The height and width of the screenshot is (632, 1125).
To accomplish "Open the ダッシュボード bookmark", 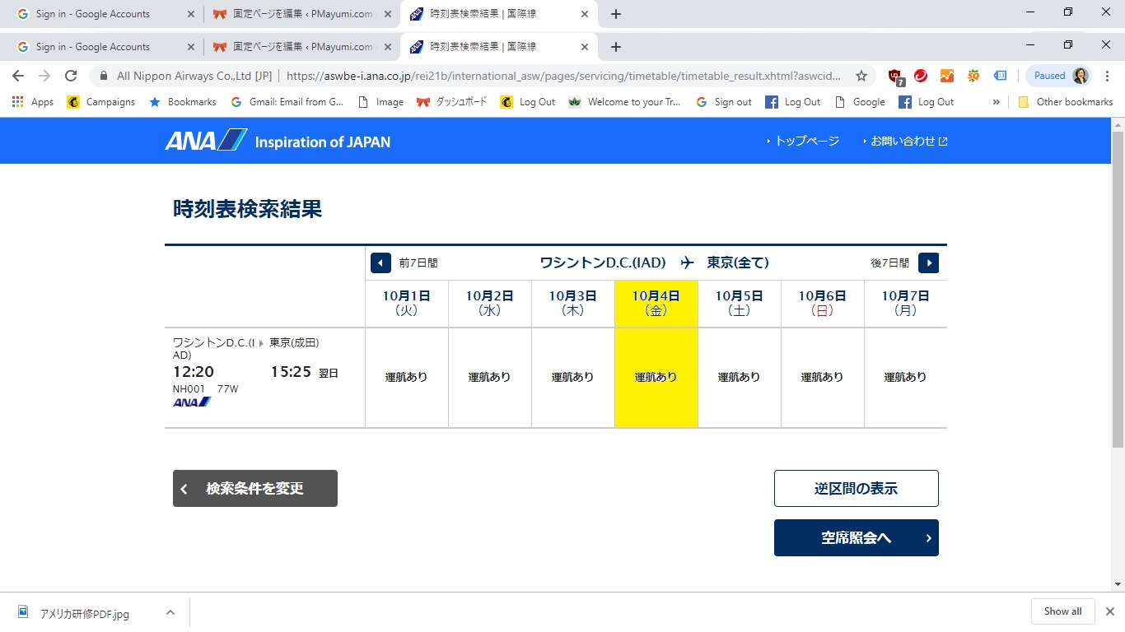I will point(451,102).
